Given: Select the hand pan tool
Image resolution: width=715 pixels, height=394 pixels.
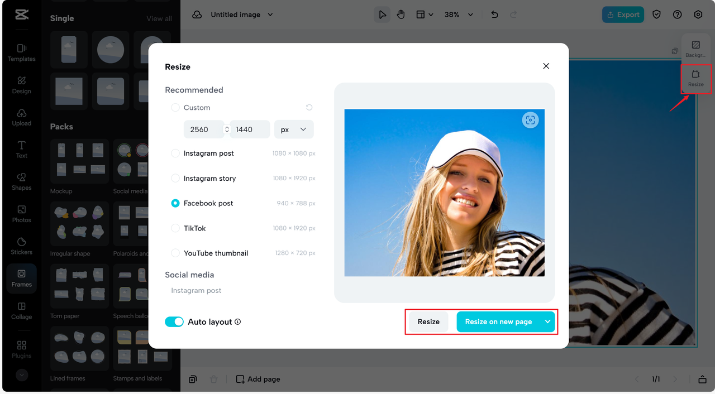Looking at the screenshot, I should [x=401, y=15].
